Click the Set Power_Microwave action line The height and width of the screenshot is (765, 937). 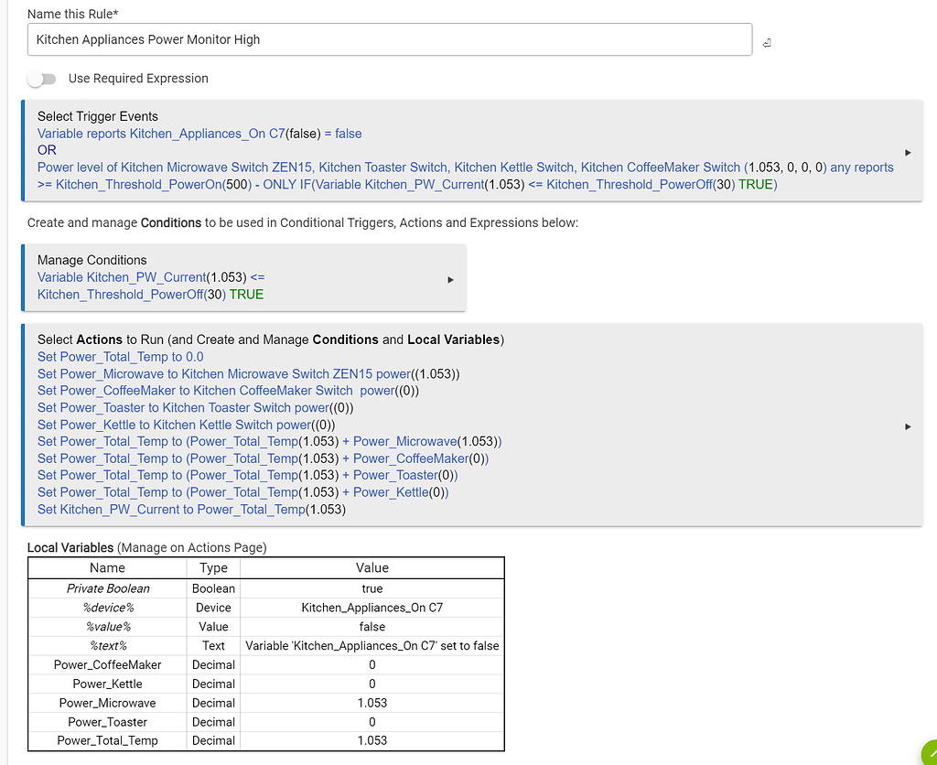point(248,374)
